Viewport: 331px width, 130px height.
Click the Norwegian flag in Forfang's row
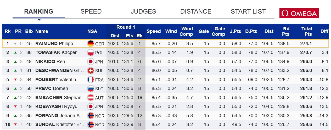pos(91,116)
